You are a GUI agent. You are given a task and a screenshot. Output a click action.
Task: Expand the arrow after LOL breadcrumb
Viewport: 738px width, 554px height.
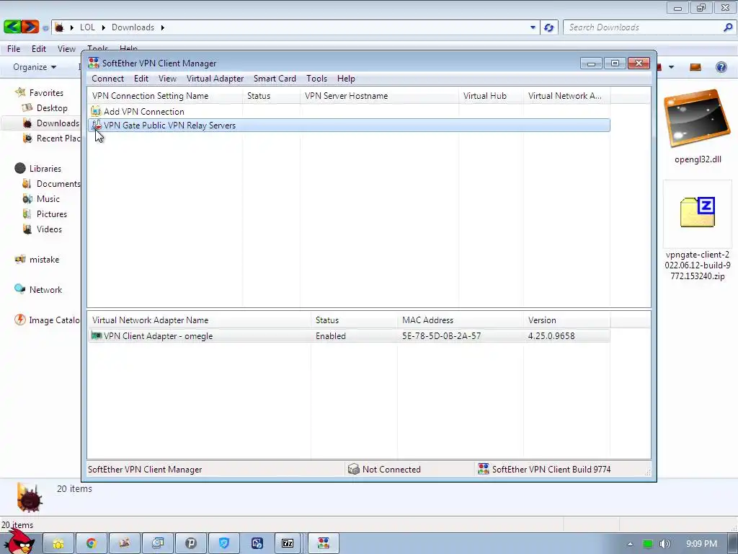(104, 27)
